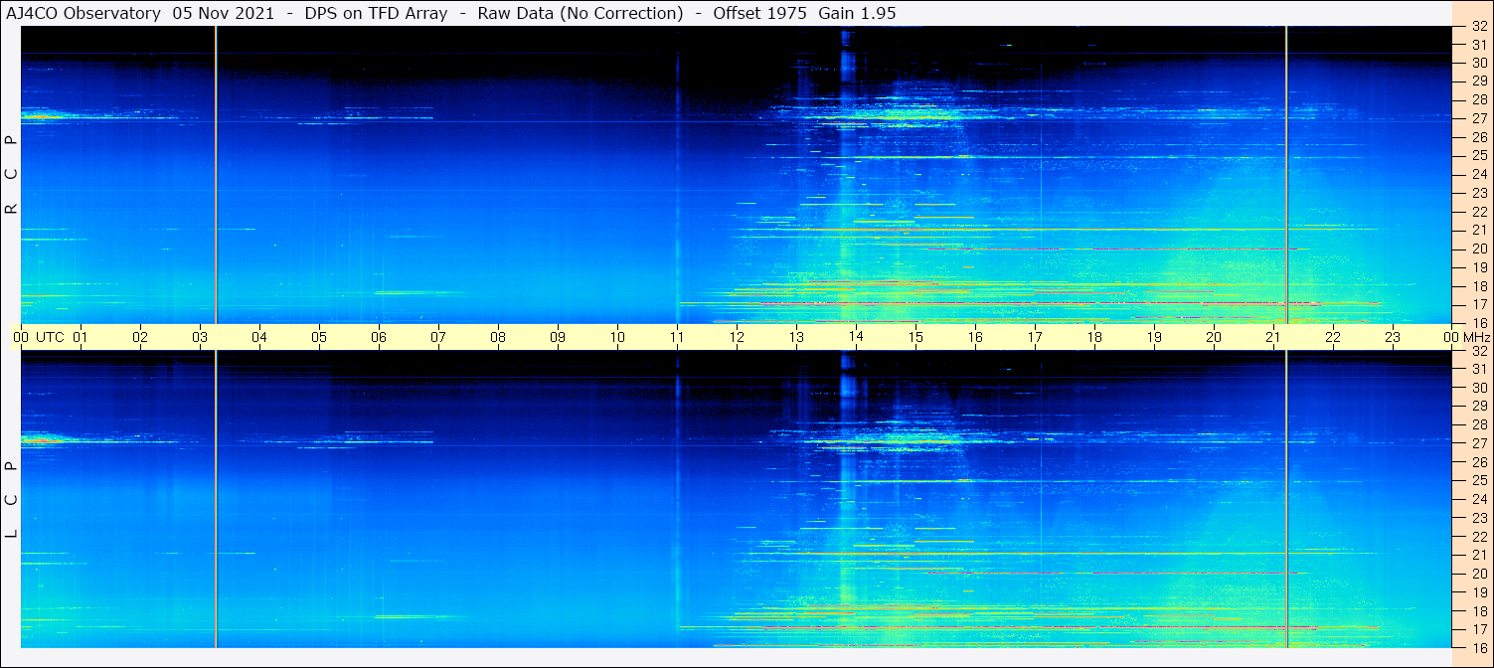This screenshot has width=1494, height=668.
Task: Click the 02 hour tick label
Action: point(140,337)
